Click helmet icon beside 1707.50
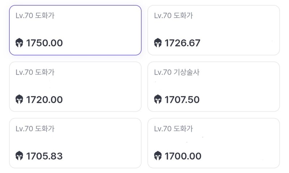 [x=158, y=99]
